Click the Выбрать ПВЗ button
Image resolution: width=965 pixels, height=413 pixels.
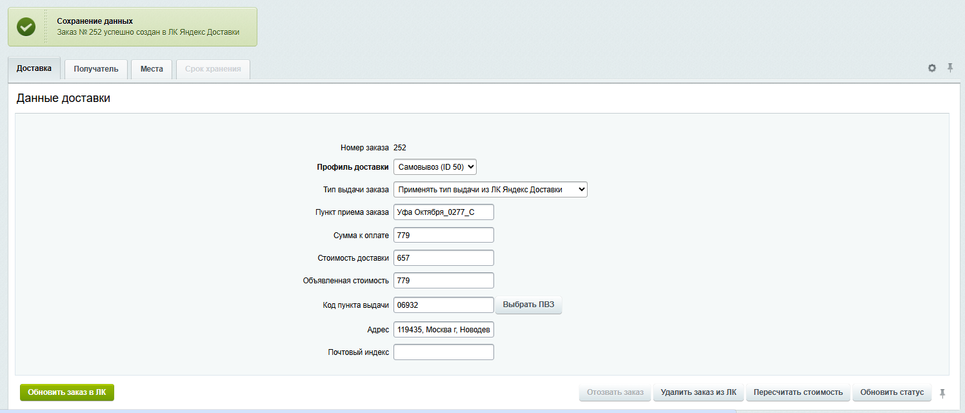528,305
